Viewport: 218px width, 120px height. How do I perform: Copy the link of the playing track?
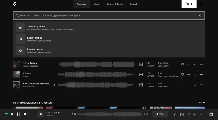tap(175, 114)
